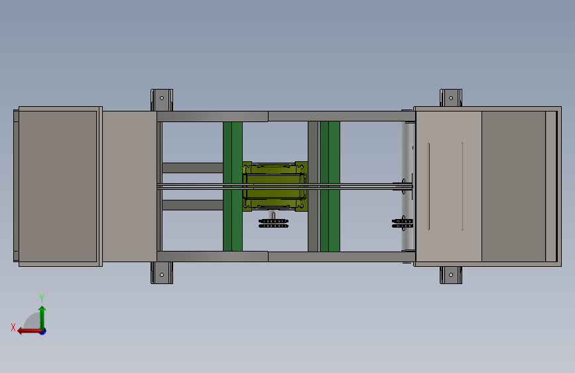Image resolution: width=575 pixels, height=373 pixels.
Task: Select the bottom-left mounting bracket with hole
Action: click(162, 273)
